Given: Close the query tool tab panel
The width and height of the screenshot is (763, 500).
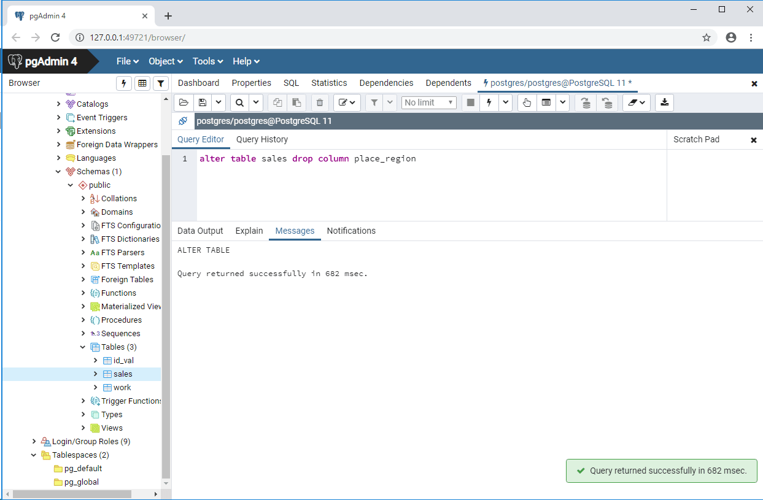Looking at the screenshot, I should (x=754, y=83).
